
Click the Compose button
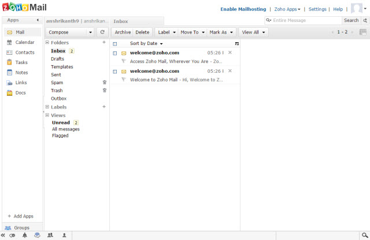[x=67, y=32]
